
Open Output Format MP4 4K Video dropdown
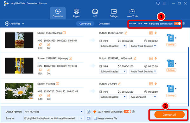point(54,112)
